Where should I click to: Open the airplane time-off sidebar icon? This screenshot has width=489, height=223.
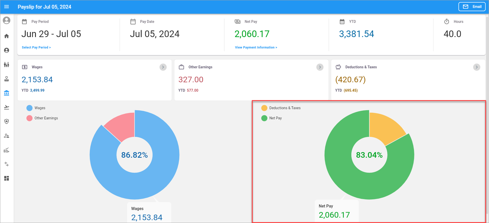(x=6, y=107)
